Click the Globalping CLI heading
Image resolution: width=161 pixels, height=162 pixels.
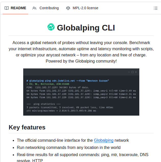pos(86,28)
